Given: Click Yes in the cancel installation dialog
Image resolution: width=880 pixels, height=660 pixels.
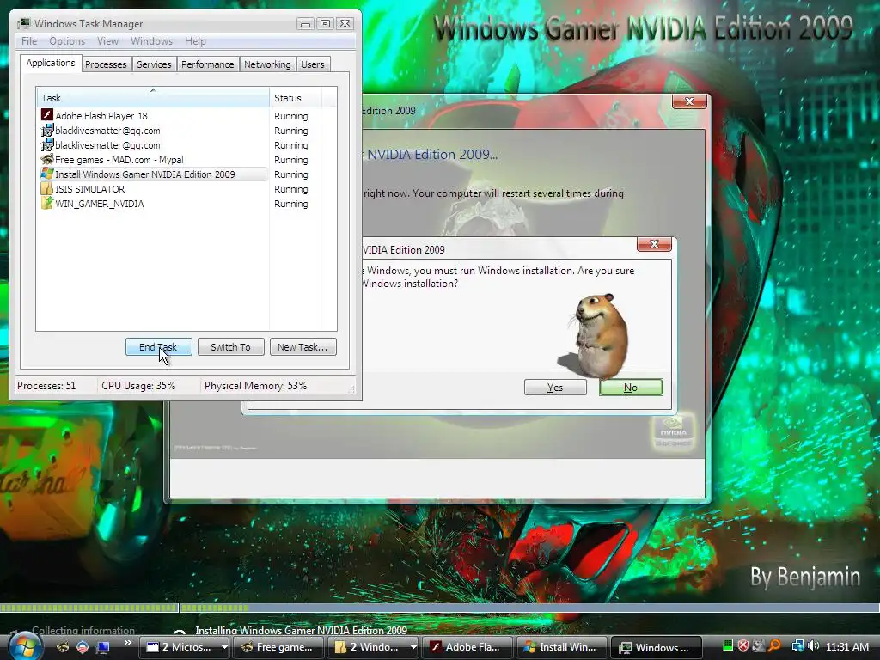Looking at the screenshot, I should pyautogui.click(x=555, y=388).
